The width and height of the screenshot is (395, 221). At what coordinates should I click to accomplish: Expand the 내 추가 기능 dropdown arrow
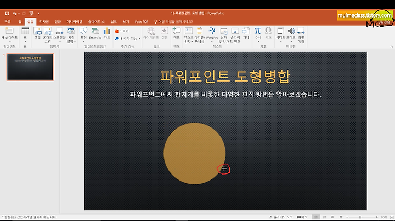click(139, 39)
